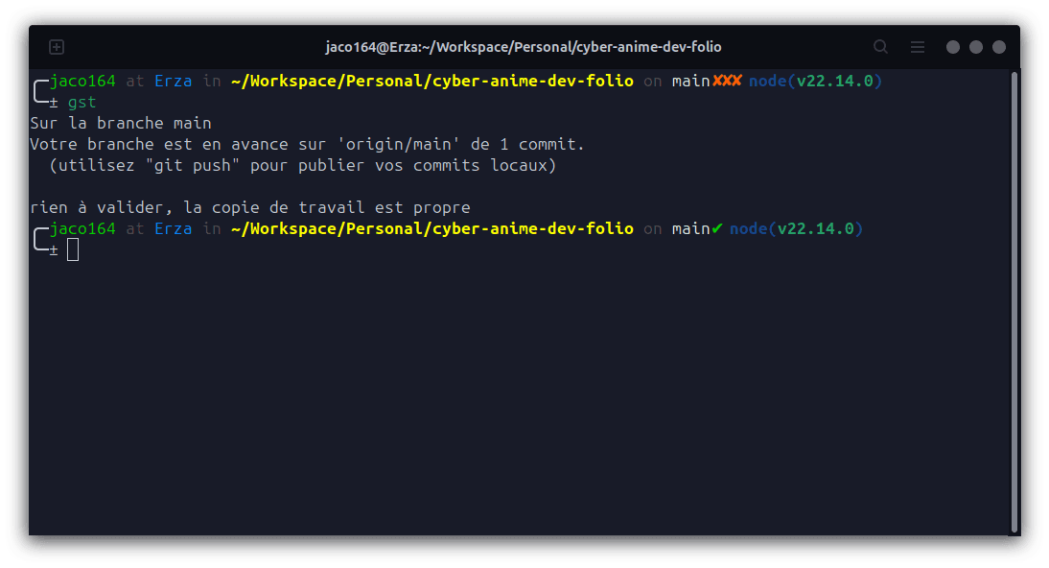Image resolution: width=1049 pixels, height=568 pixels.
Task: Maximize the terminal window
Action: [976, 47]
